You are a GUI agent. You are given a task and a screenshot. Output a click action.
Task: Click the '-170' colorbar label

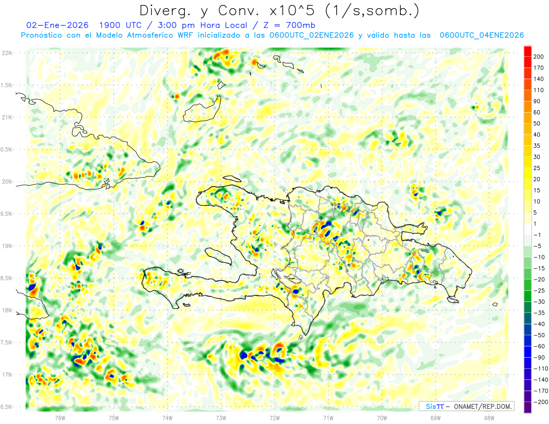(x=540, y=391)
